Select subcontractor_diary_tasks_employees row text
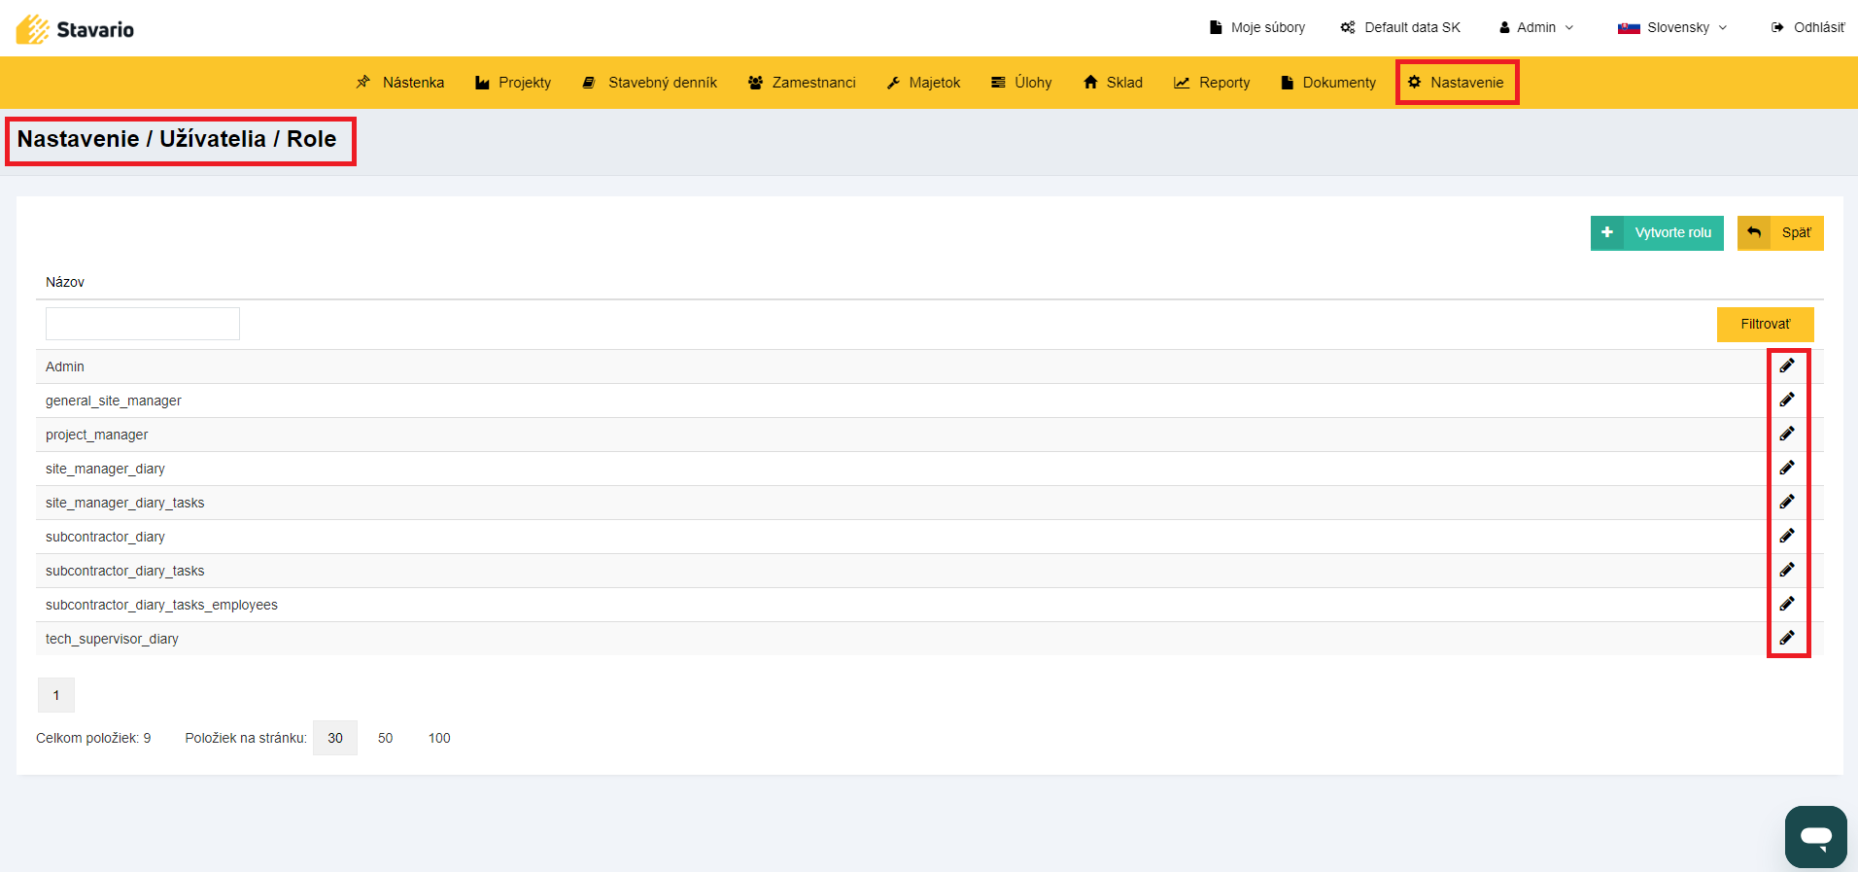Screen dimensions: 1858x872 pyautogui.click(x=161, y=605)
